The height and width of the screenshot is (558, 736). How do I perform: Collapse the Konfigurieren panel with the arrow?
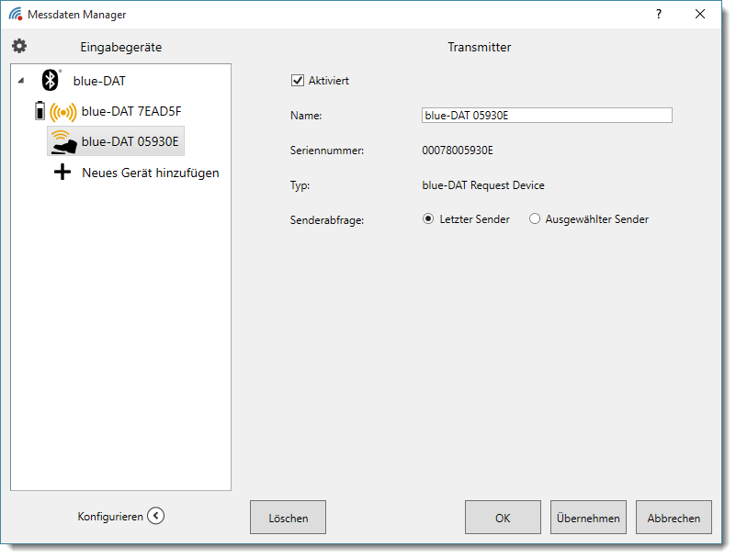click(156, 516)
